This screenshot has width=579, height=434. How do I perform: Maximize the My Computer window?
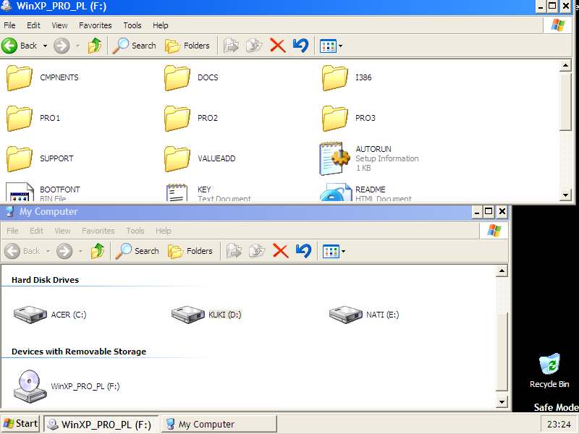pyautogui.click(x=489, y=212)
